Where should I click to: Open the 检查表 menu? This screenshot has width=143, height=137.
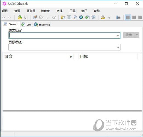45,11
